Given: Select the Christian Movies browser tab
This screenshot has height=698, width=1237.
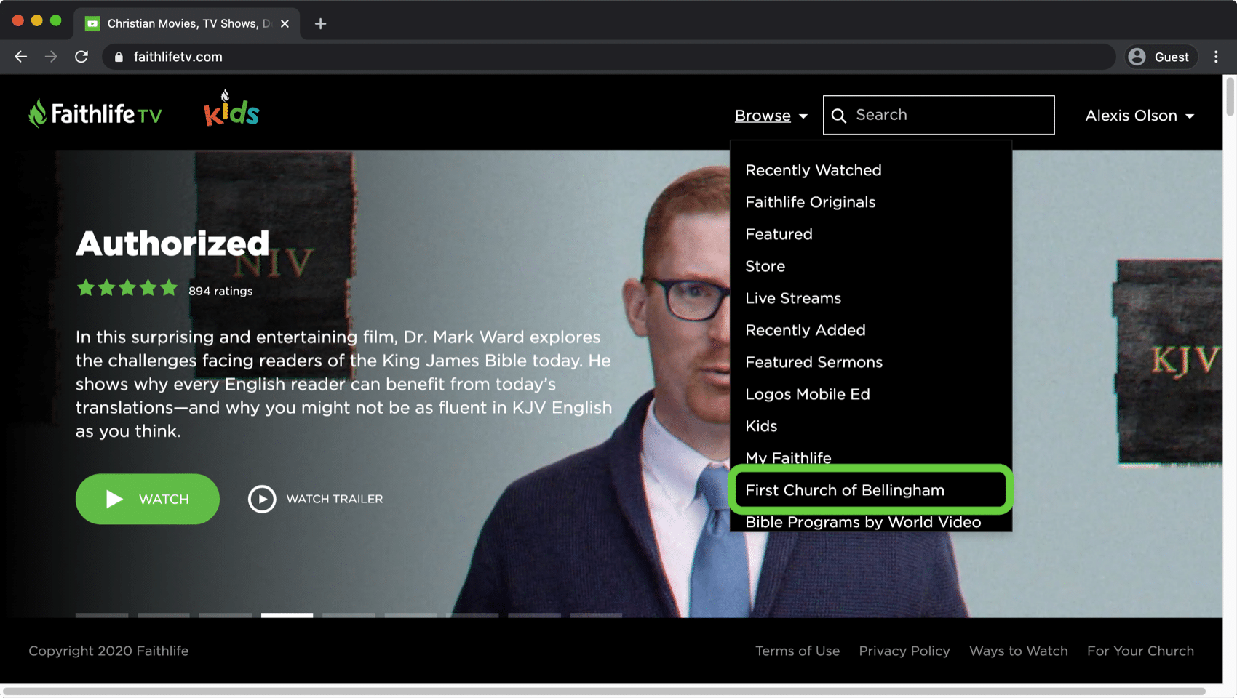Looking at the screenshot, I should coord(187,24).
